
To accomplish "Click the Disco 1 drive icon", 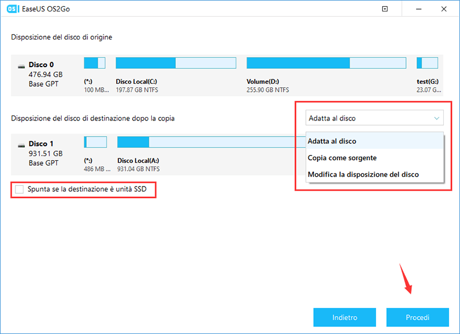I will point(21,146).
